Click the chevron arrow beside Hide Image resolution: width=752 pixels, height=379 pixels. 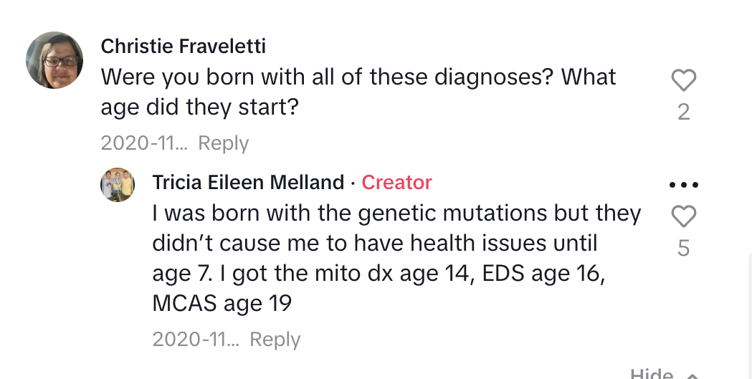tap(692, 375)
